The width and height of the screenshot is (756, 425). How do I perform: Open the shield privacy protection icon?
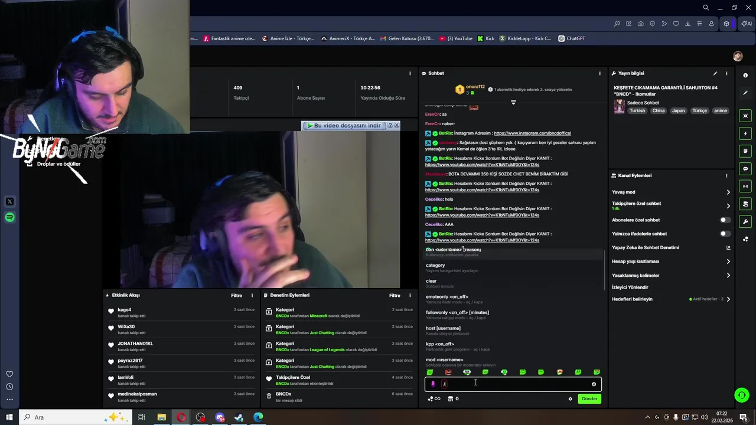point(653,24)
